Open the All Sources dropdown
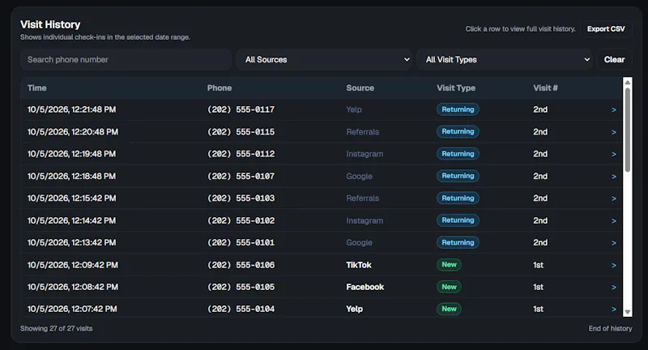The height and width of the screenshot is (350, 648). [x=324, y=59]
